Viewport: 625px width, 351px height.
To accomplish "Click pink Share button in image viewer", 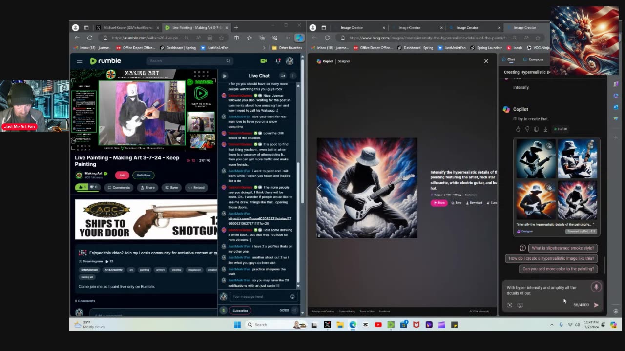I will pos(438,203).
